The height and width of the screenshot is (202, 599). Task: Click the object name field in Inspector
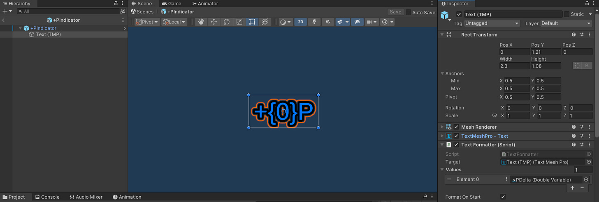pyautogui.click(x=513, y=14)
